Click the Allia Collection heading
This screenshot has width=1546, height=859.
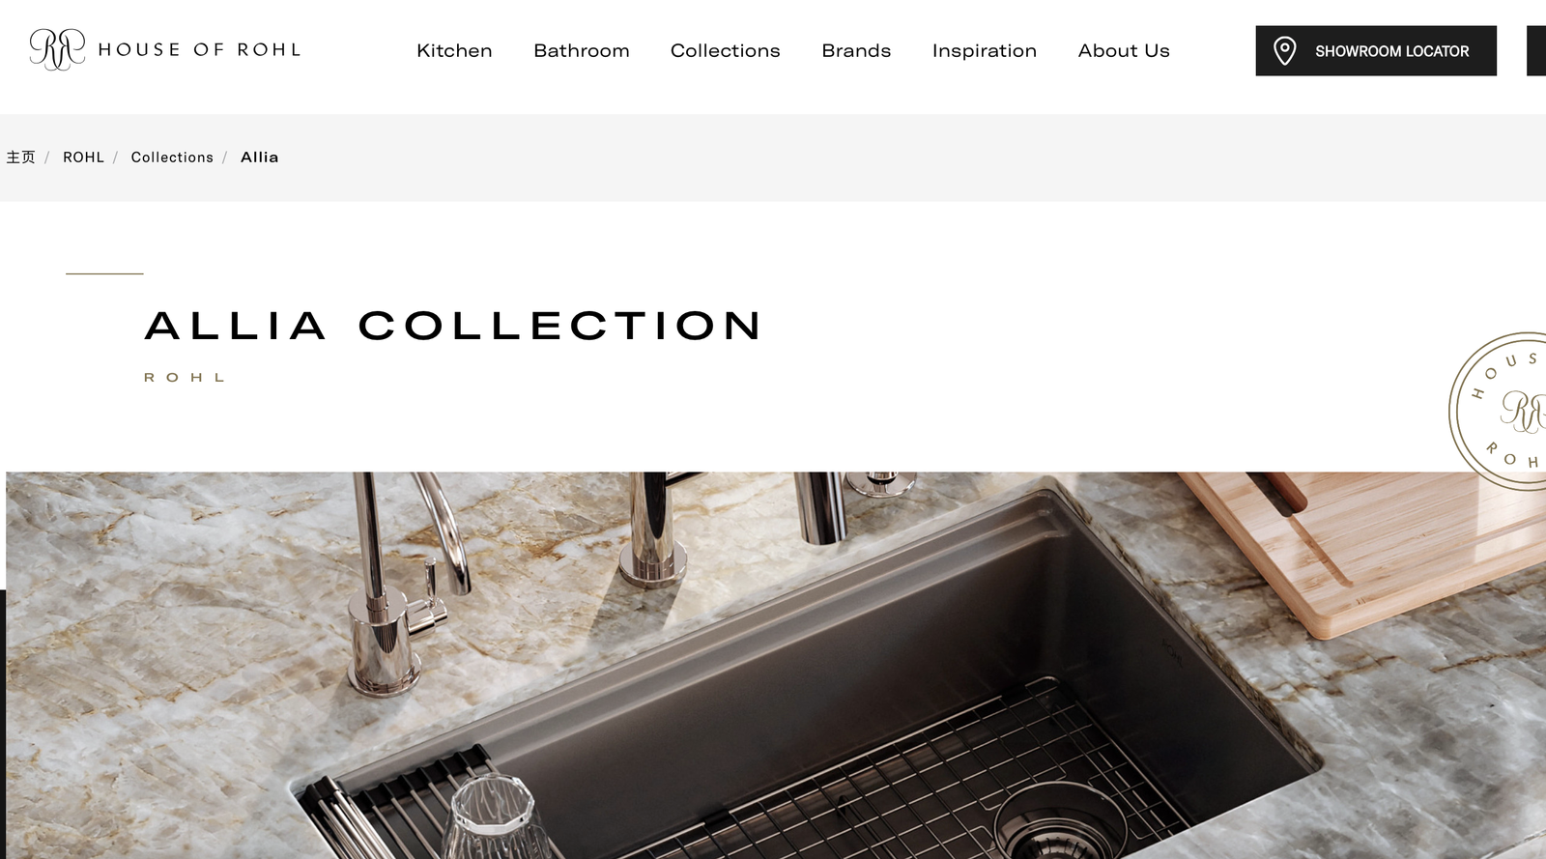tap(453, 326)
